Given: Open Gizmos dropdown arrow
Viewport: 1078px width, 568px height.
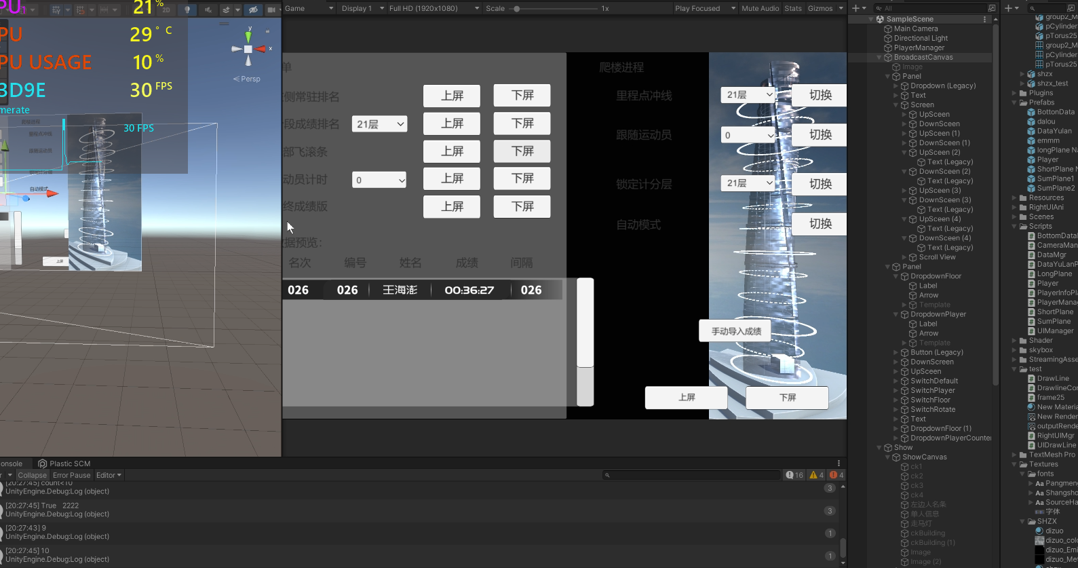Looking at the screenshot, I should [x=841, y=8].
